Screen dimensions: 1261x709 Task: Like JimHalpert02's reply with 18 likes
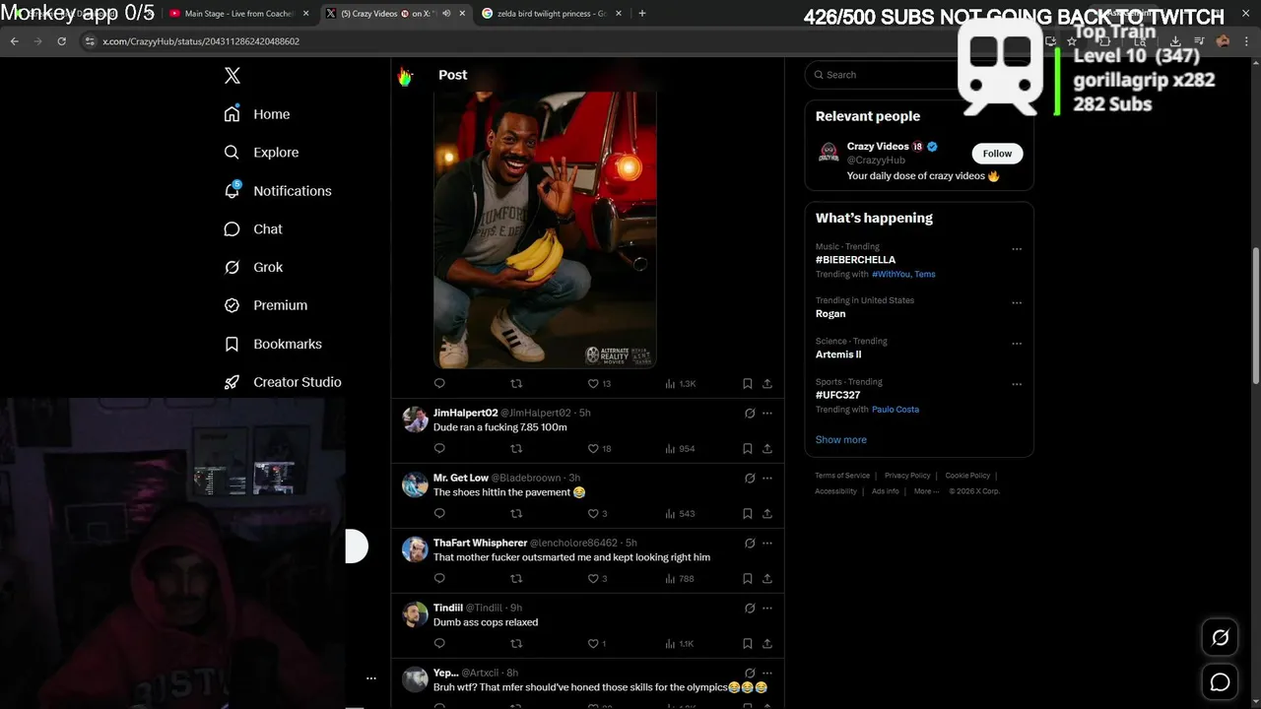(599, 448)
